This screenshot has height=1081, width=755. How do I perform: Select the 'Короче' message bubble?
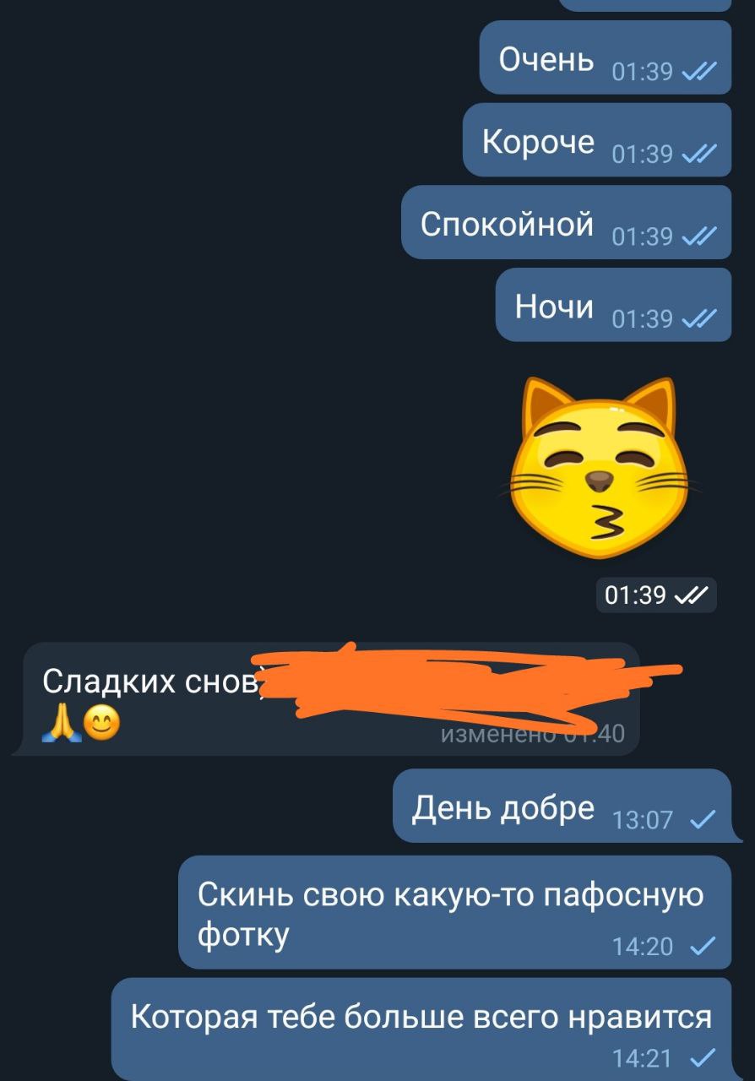[x=597, y=139]
